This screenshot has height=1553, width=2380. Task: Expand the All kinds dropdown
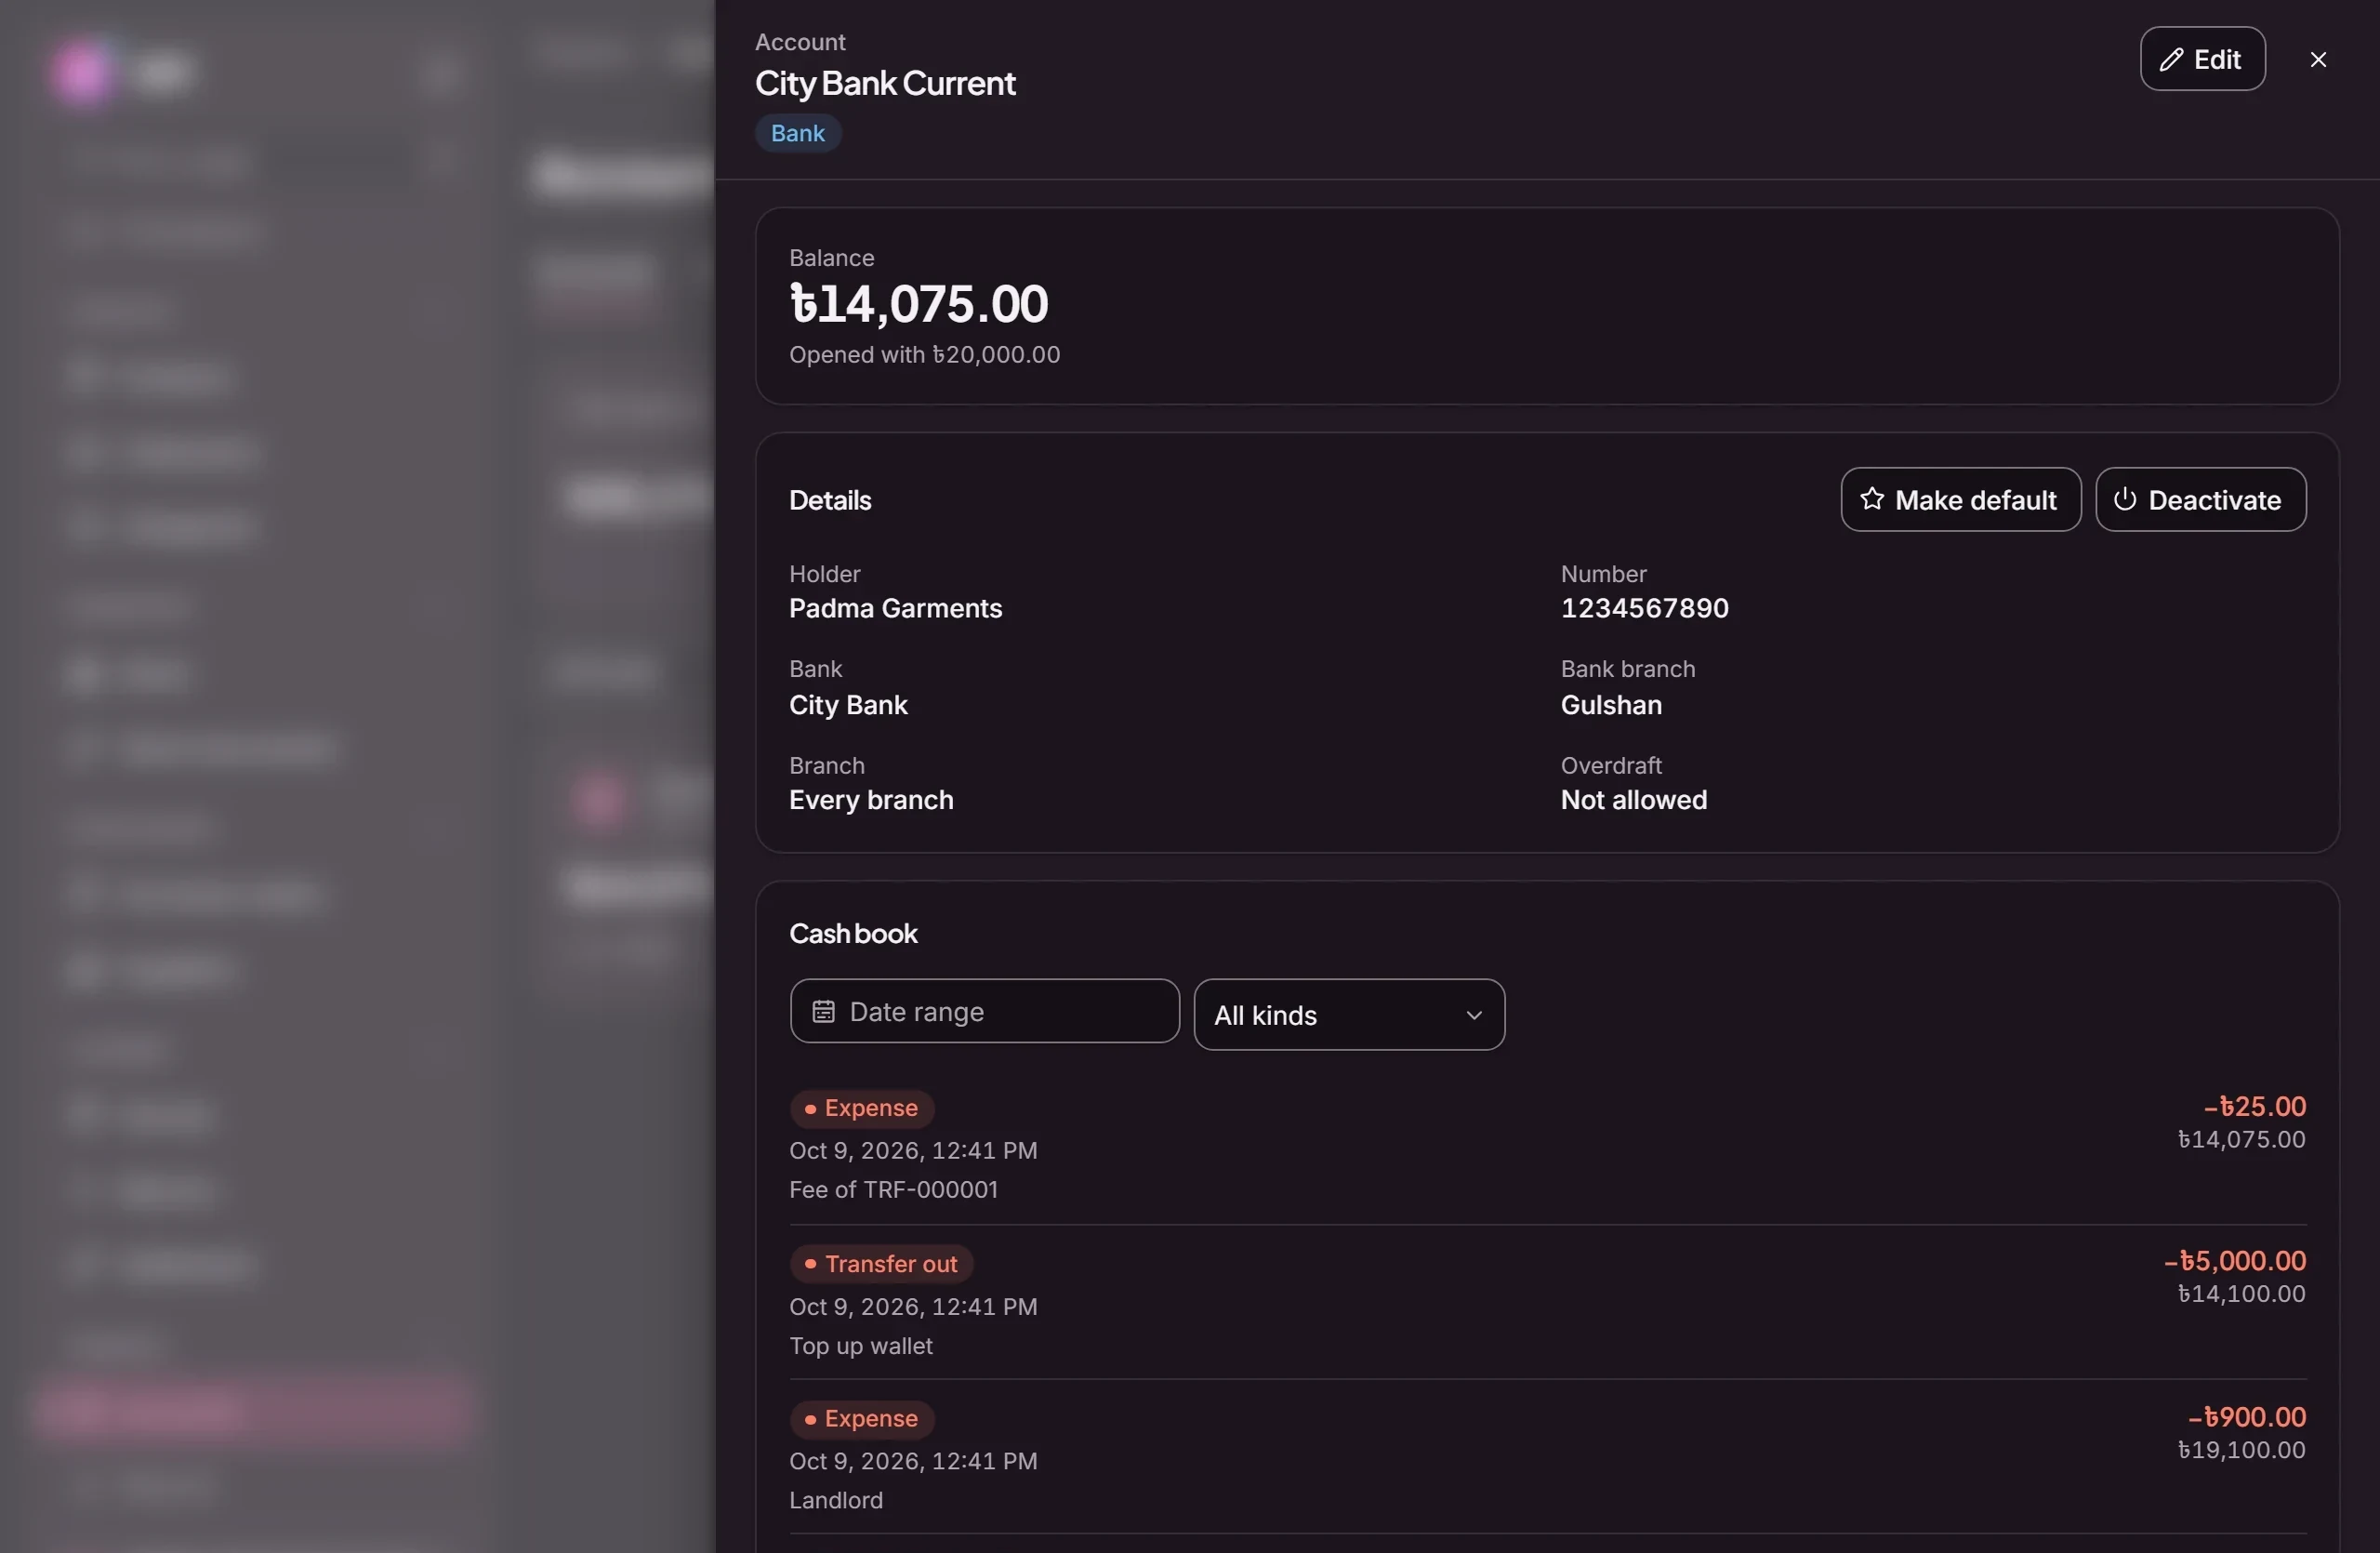[1348, 1015]
